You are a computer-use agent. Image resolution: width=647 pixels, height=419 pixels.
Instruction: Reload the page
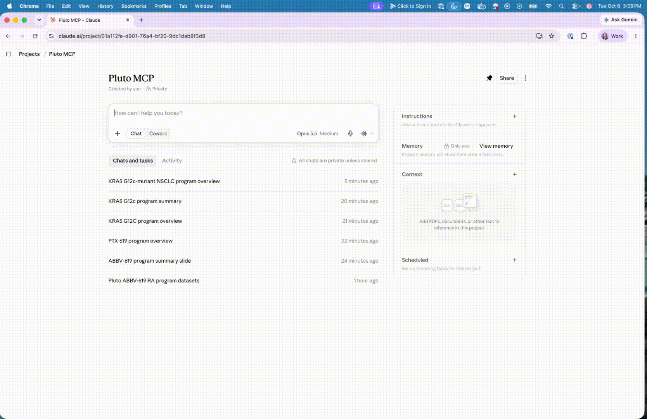click(35, 36)
